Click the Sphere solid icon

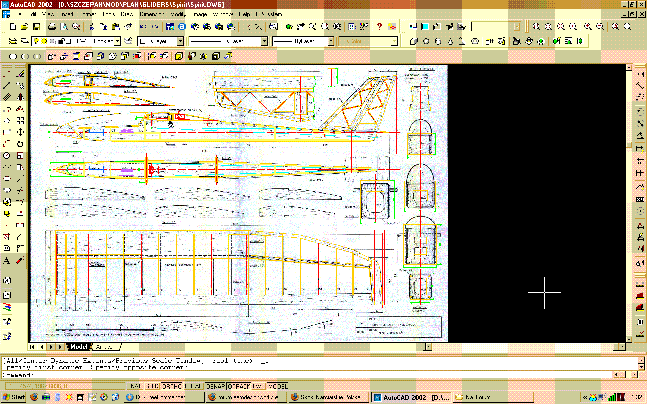pyautogui.click(x=426, y=41)
